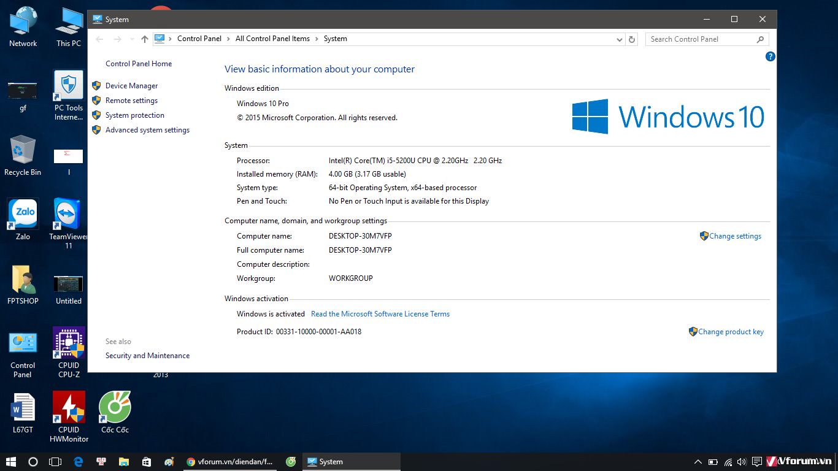Viewport: 838px width, 471px height.
Task: Open Remote settings in the sidebar
Action: pyautogui.click(x=131, y=101)
